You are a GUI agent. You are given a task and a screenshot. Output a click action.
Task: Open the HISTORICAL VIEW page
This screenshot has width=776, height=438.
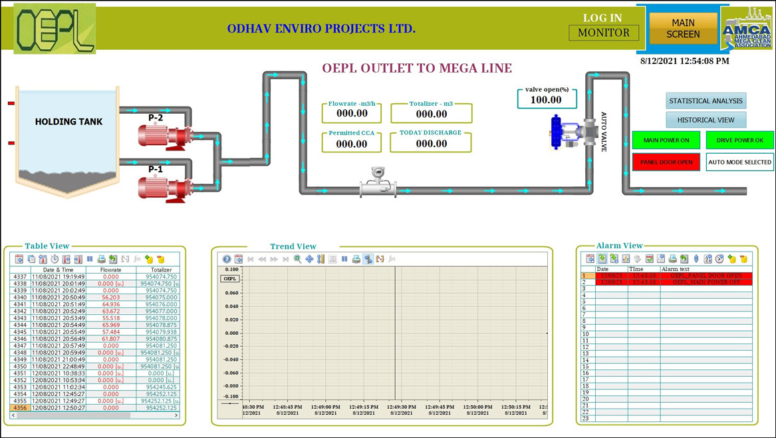tap(706, 120)
